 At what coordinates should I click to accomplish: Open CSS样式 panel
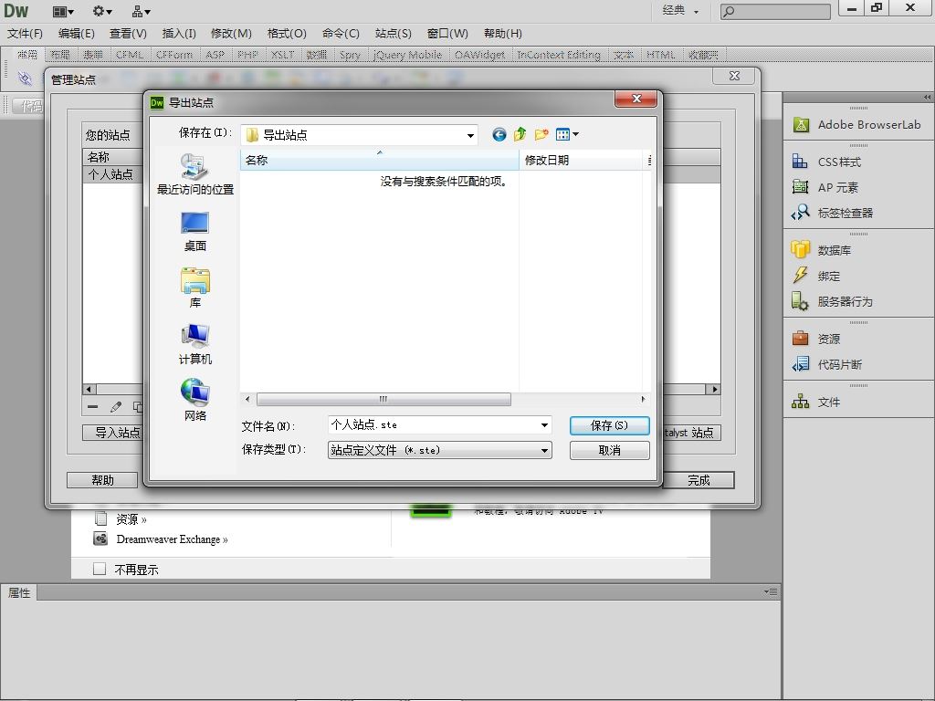(x=826, y=162)
